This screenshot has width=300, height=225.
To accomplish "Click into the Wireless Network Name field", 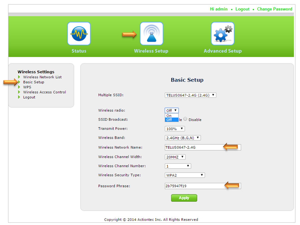I will (203, 147).
